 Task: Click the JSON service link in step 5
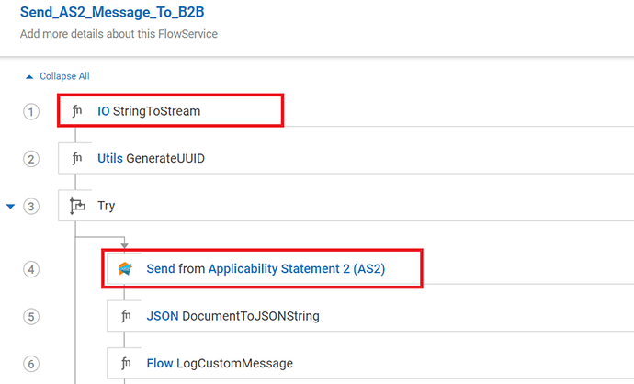coord(162,317)
